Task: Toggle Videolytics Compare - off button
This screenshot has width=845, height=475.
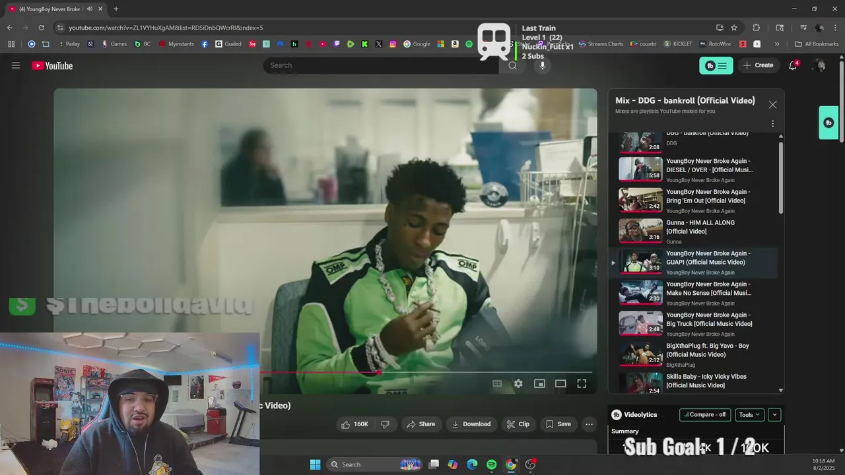Action: coord(705,415)
